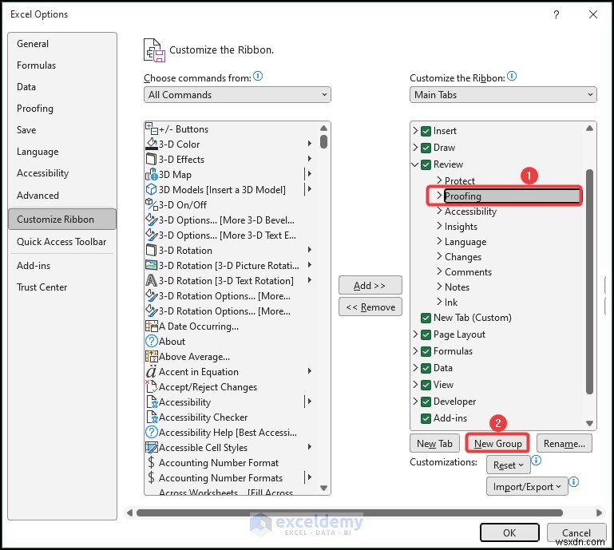
Task: Expand the Insights group chevron
Action: 439,226
